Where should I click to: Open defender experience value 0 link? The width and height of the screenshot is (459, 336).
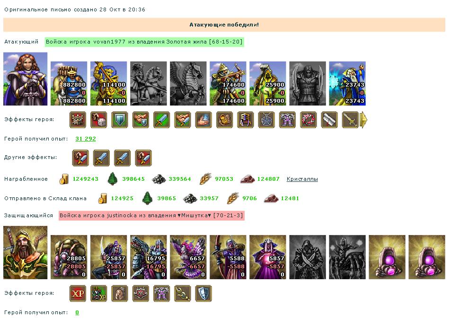point(77,312)
